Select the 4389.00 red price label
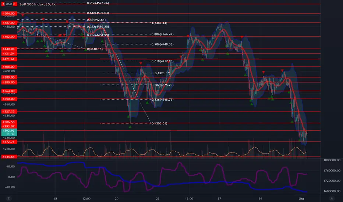343x202 pixels. point(8,77)
